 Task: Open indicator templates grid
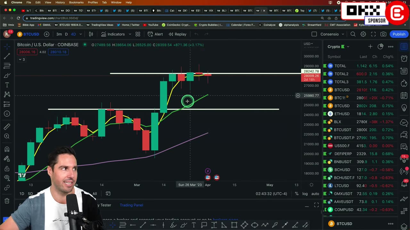tap(138, 34)
